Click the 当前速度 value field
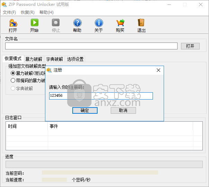This screenshot has height=187, width=209. coord(54,180)
